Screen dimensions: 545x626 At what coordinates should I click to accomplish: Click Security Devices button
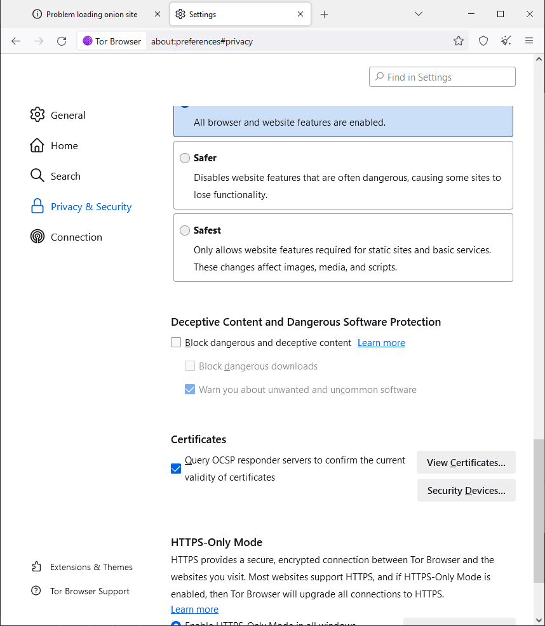click(x=466, y=490)
